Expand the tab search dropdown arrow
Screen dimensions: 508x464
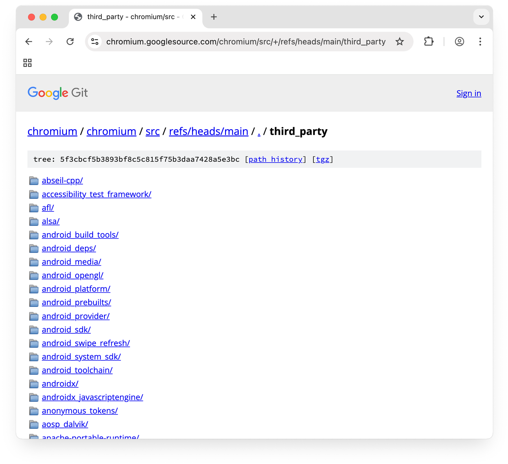tap(481, 17)
